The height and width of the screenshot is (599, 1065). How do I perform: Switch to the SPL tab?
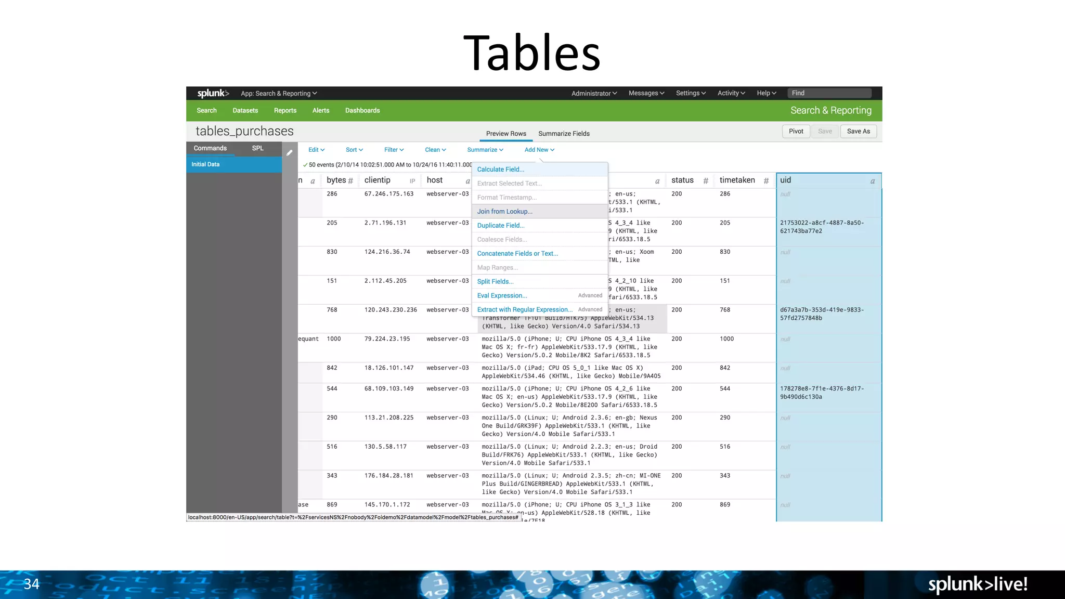(x=257, y=148)
